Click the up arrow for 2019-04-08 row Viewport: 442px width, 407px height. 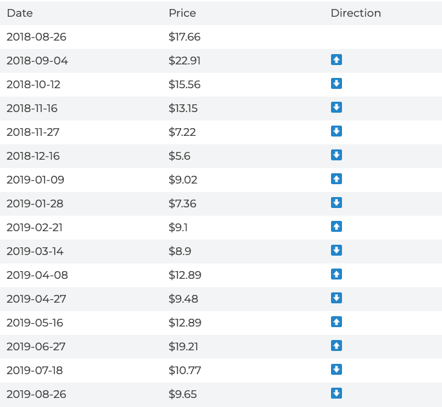tap(336, 274)
